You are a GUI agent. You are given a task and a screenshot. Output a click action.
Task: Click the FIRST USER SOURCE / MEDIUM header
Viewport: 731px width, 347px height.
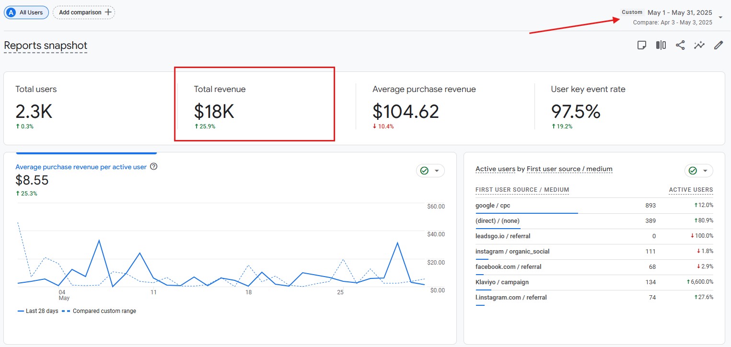click(522, 190)
